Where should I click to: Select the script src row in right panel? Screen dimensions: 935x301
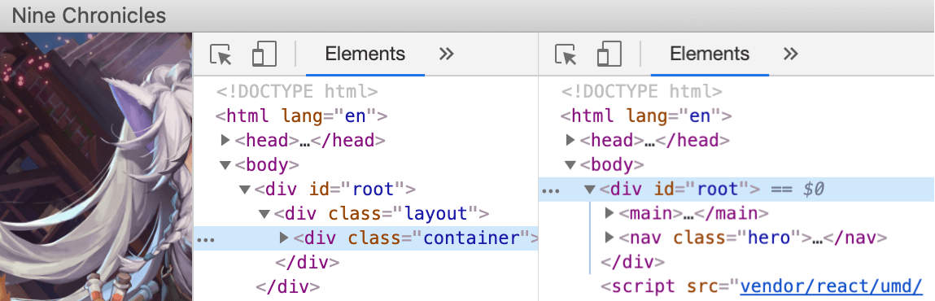(x=762, y=286)
